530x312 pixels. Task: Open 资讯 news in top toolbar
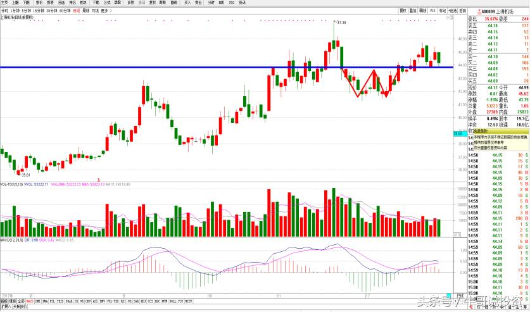tap(242, 3)
